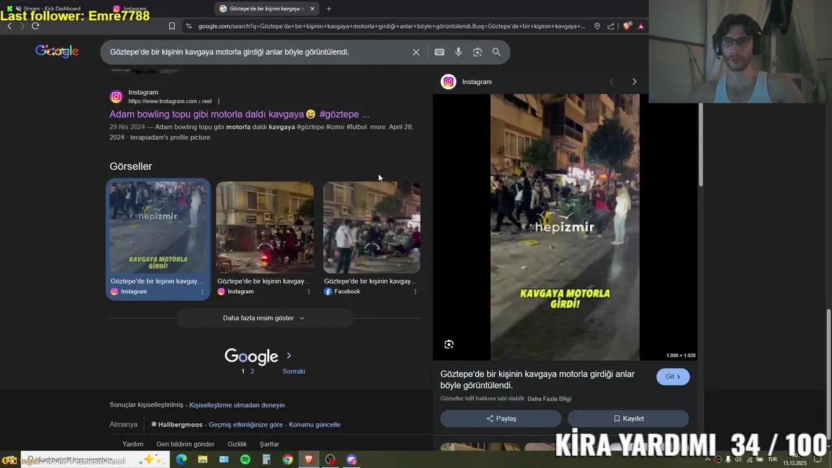The height and width of the screenshot is (468, 832).
Task: Open the three-dot menu on the second Instagram image card
Action: coord(309,291)
